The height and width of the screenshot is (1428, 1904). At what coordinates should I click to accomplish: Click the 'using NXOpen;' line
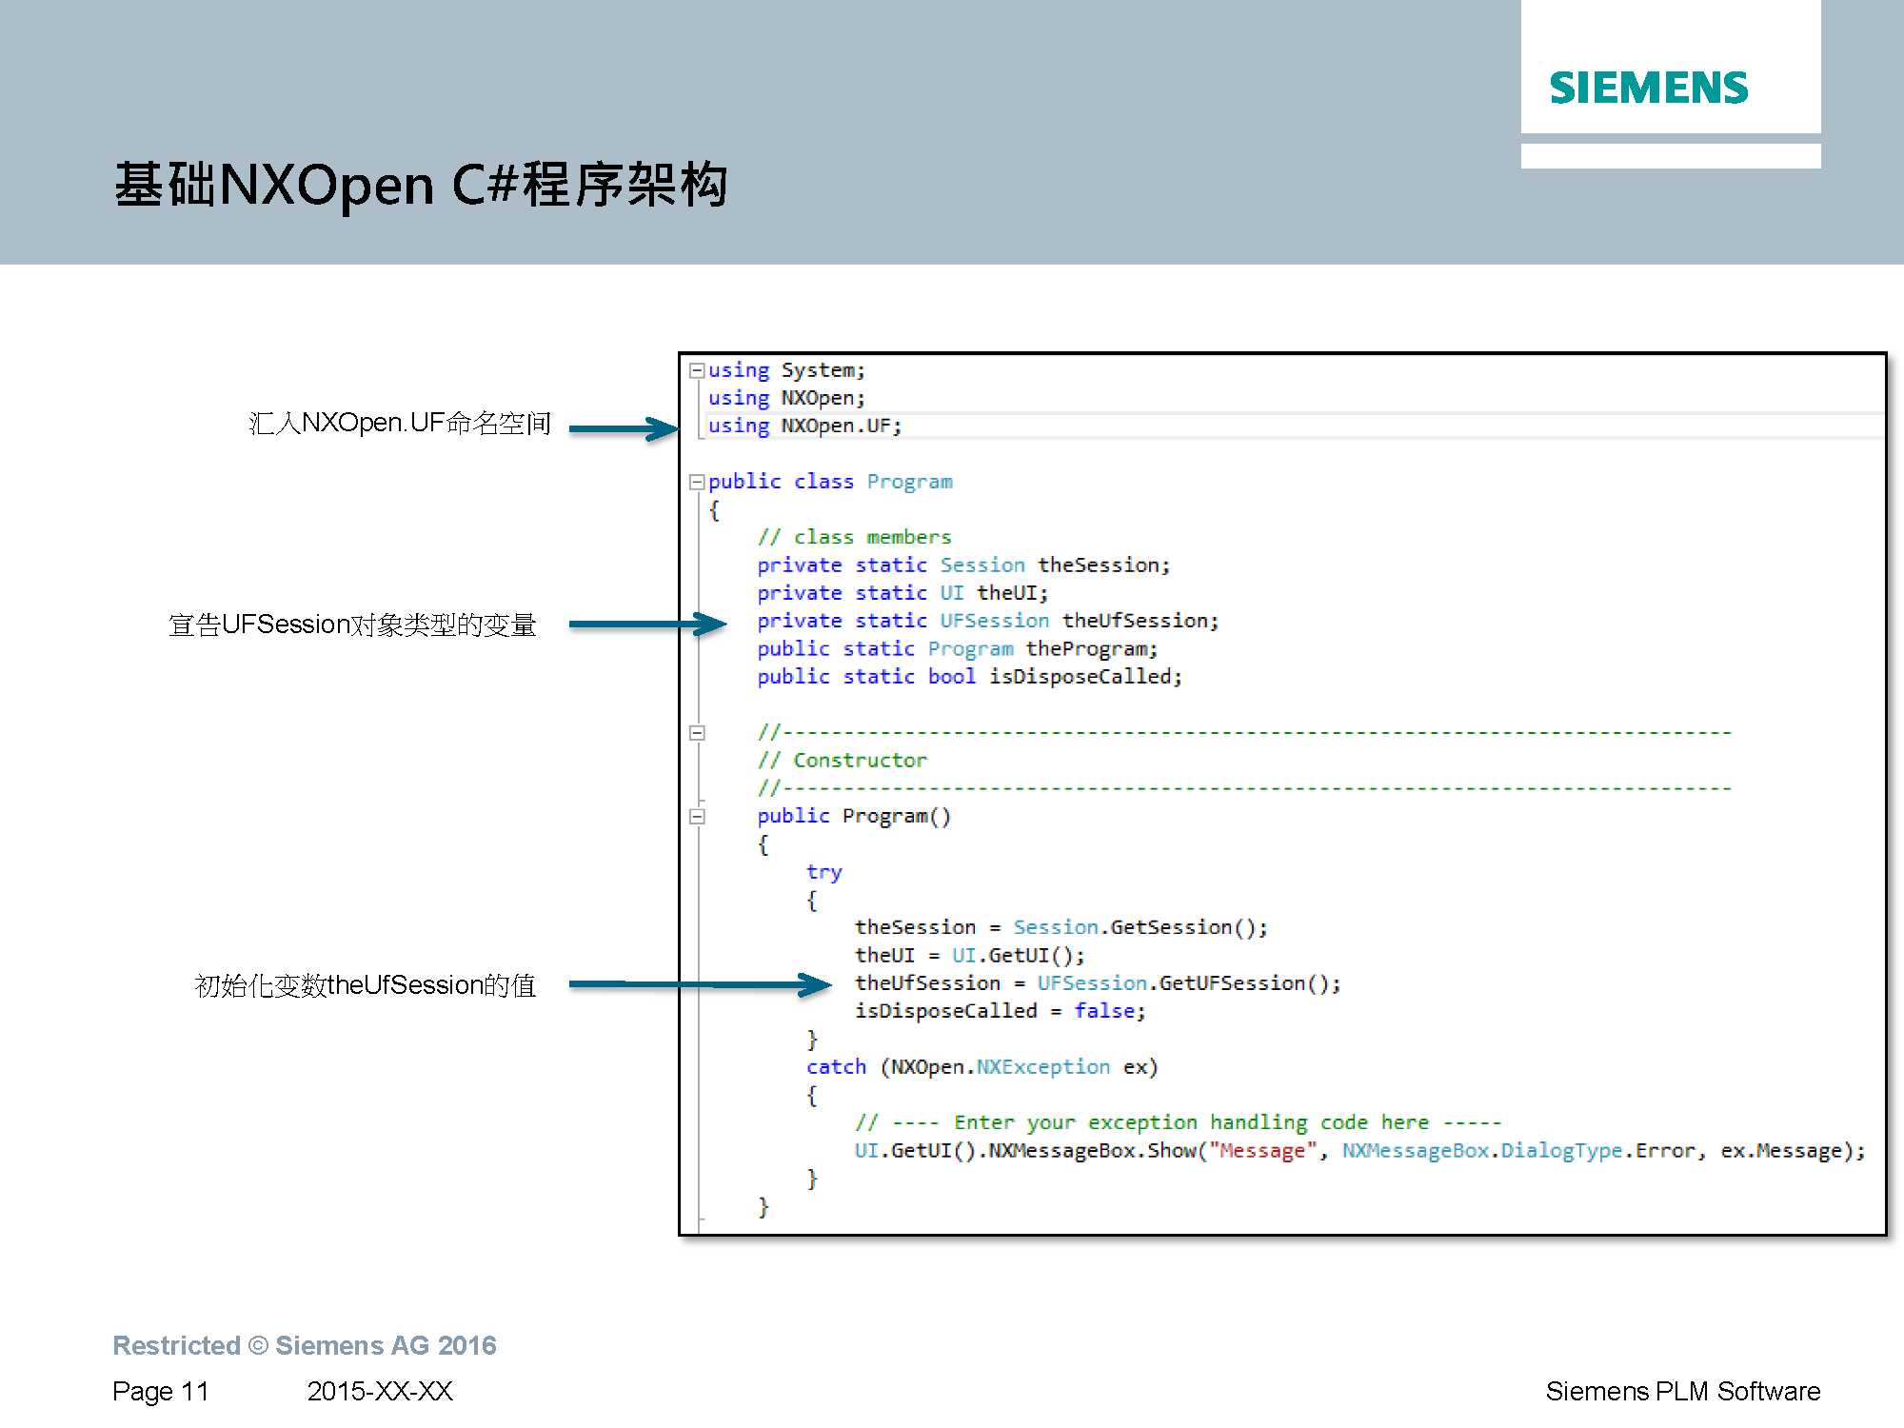(786, 398)
